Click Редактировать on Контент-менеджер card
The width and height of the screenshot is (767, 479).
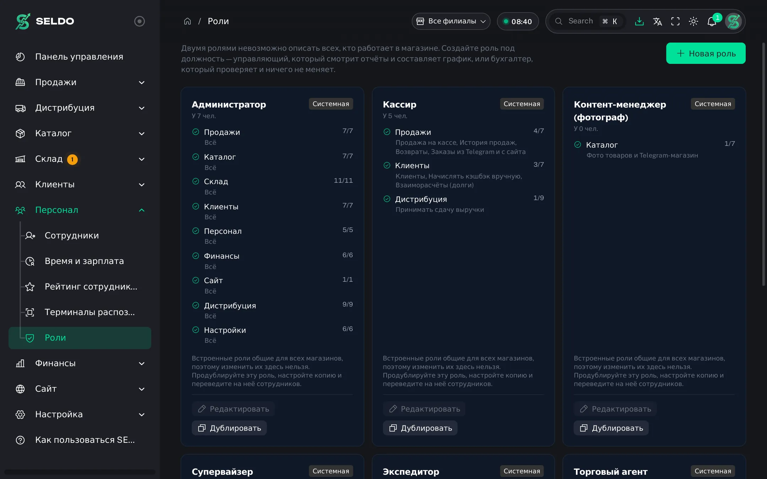tap(615, 409)
